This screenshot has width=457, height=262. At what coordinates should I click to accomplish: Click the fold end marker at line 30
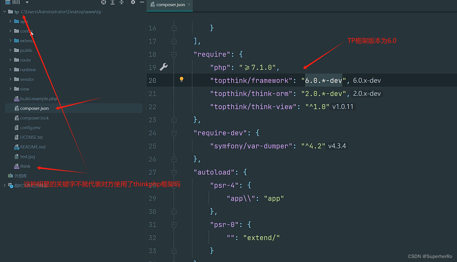[x=174, y=211]
